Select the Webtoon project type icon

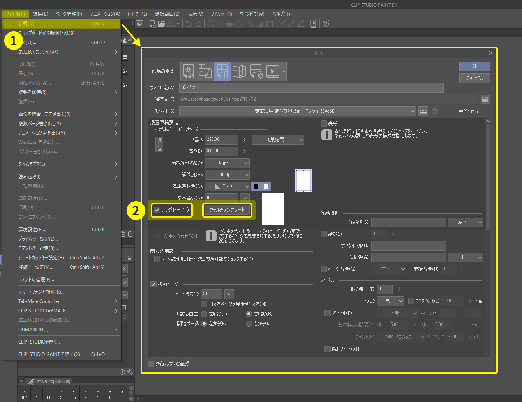coord(205,71)
